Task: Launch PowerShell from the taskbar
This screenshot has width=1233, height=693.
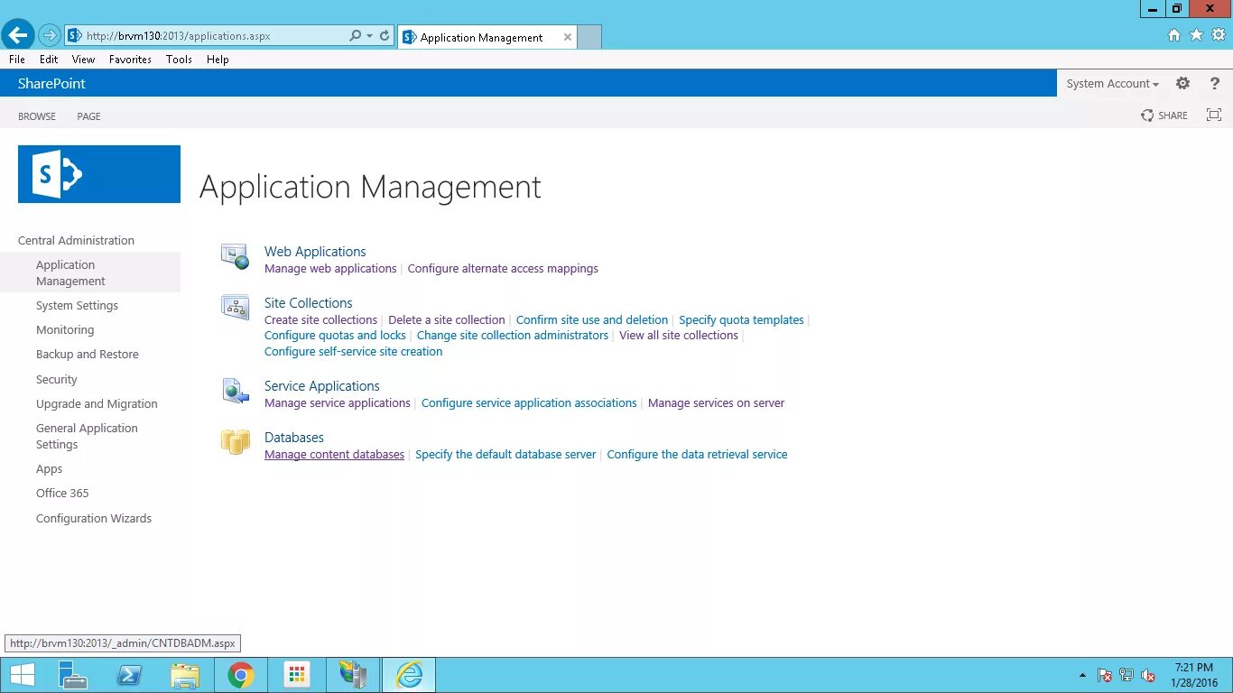Action: [x=129, y=675]
